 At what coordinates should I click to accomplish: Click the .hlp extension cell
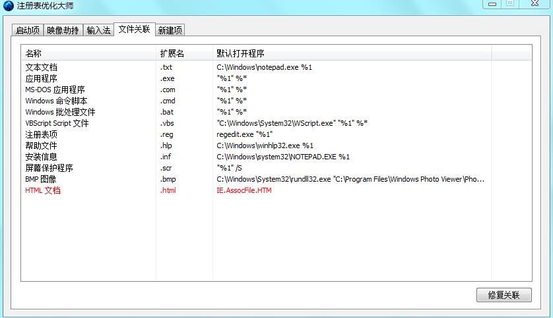point(166,146)
